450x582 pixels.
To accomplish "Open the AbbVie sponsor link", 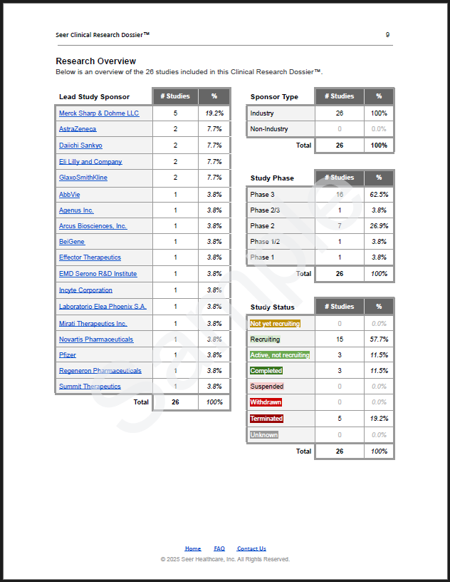I will coord(69,195).
